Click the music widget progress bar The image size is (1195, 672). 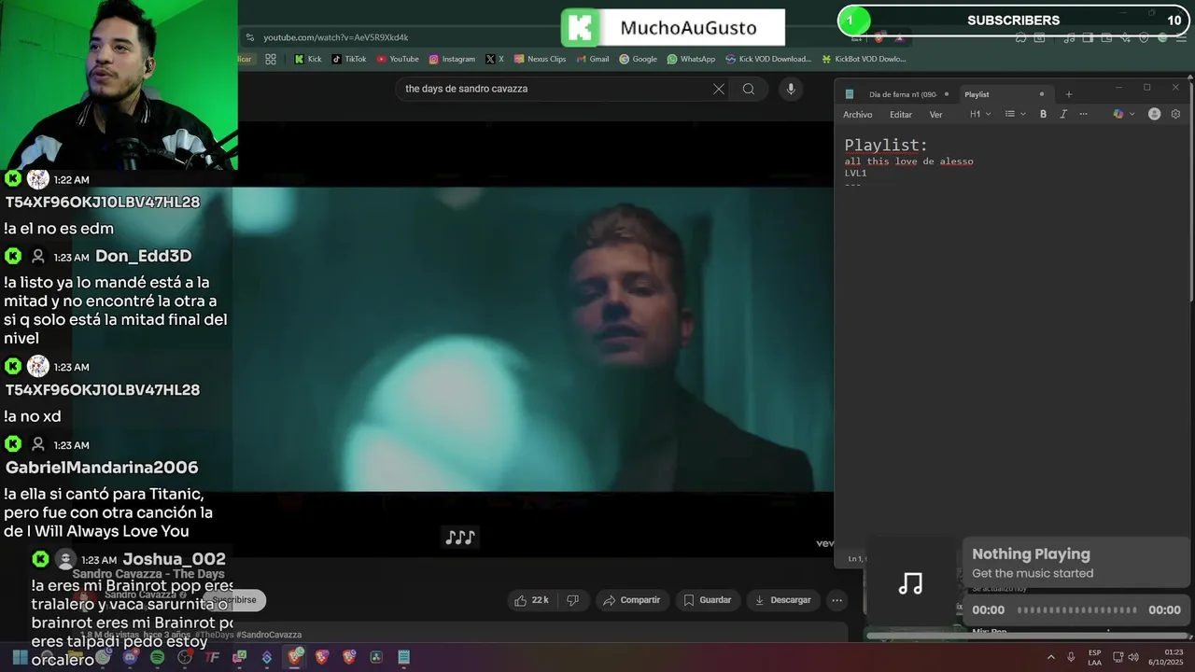pyautogui.click(x=1076, y=609)
